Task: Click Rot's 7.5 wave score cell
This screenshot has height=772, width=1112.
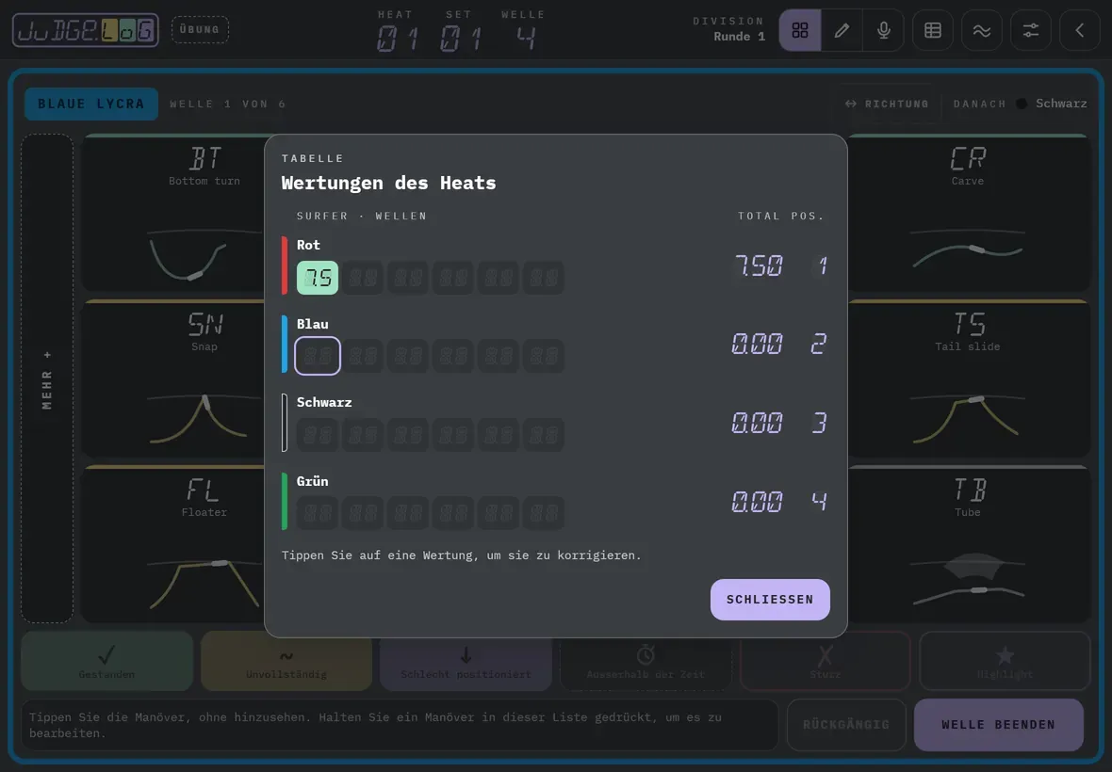Action: point(318,278)
